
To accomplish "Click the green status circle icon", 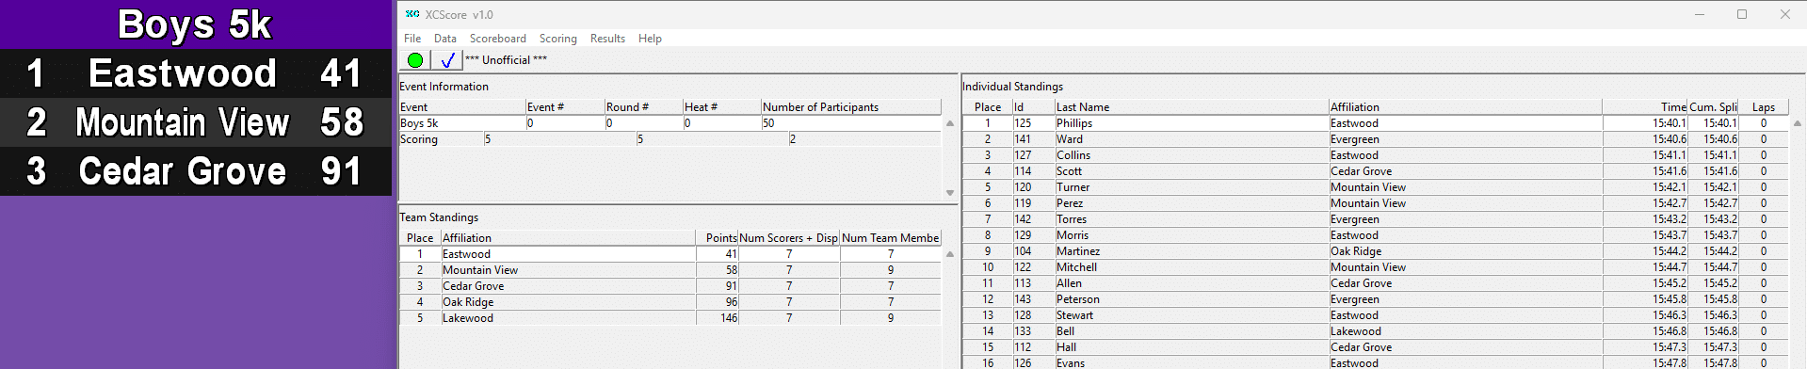I will (415, 60).
